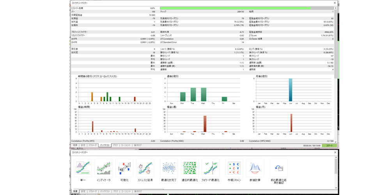This screenshot has width=390, height=195.
Task: Switch to グラフ tab in upper results panel
Action: coord(115,145)
